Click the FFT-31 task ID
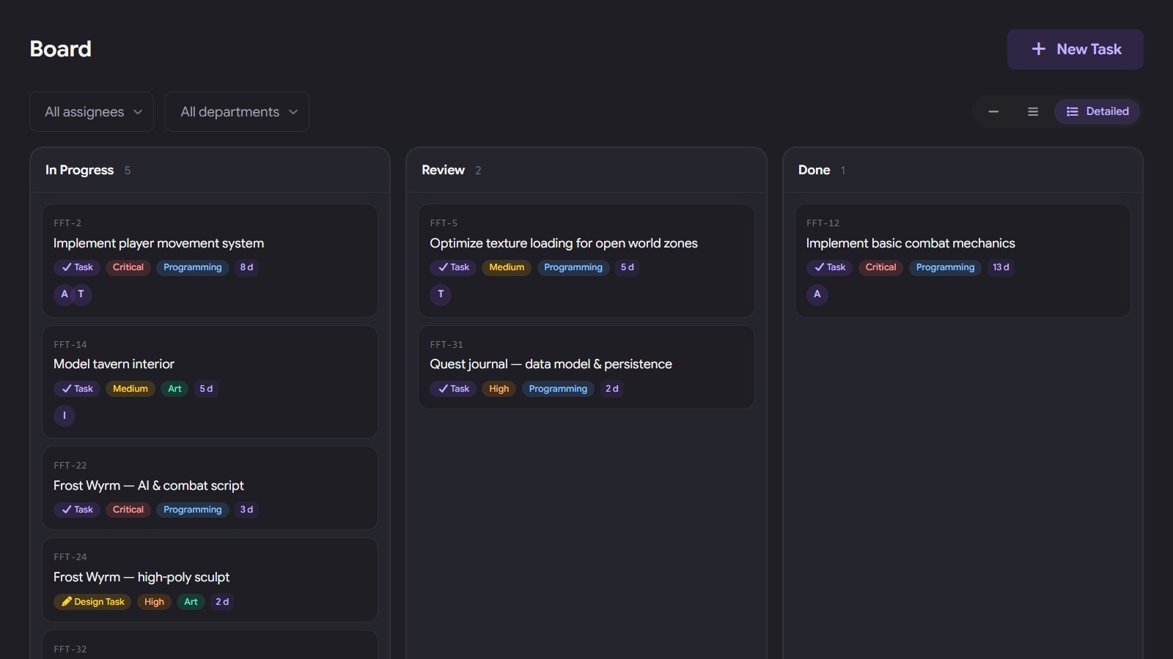Screen dimensions: 1173x659 (446, 345)
